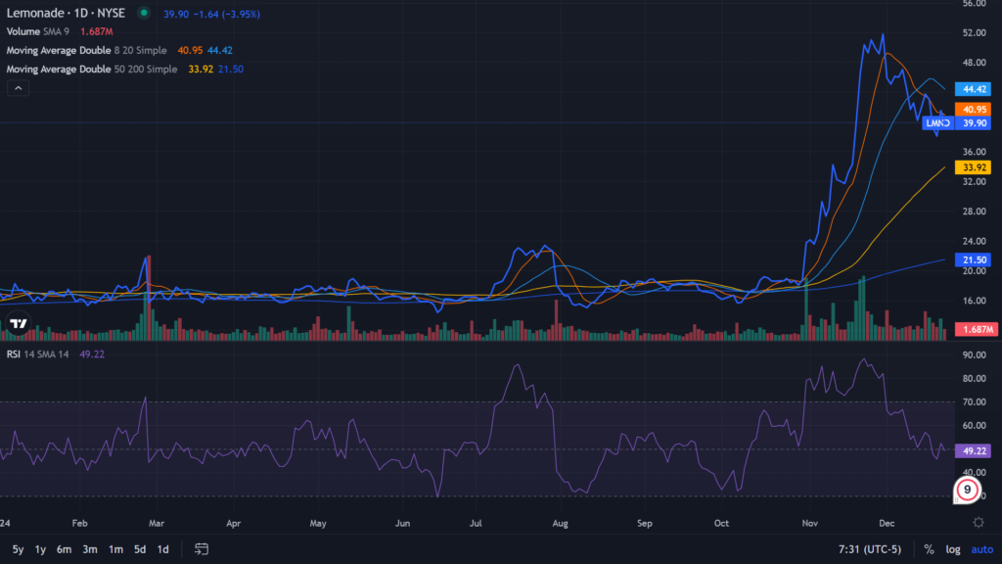Open the go to date calendar icon
This screenshot has height=564, width=1002.
click(202, 548)
